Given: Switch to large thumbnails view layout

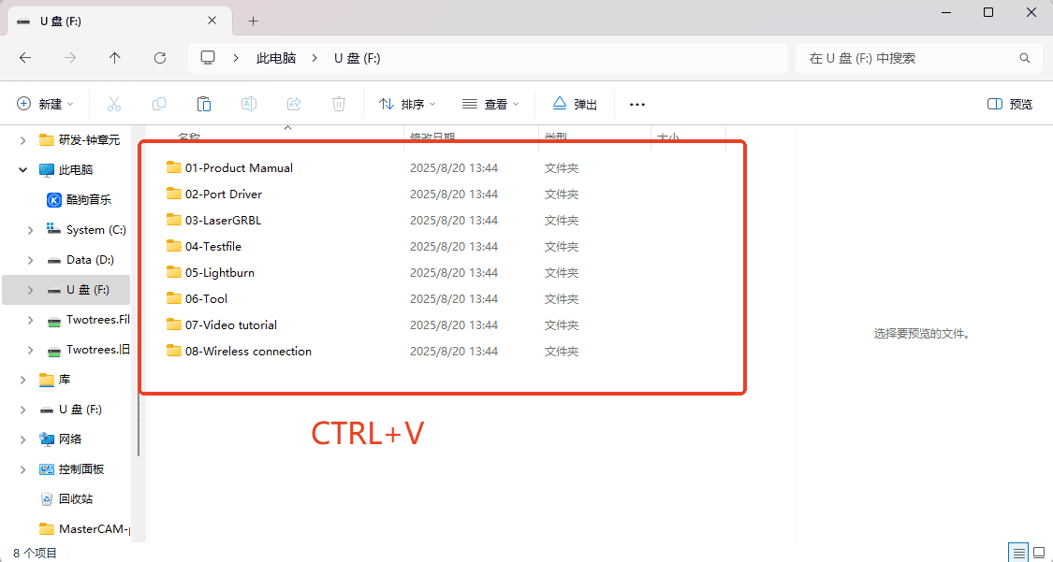Looking at the screenshot, I should 1039,553.
